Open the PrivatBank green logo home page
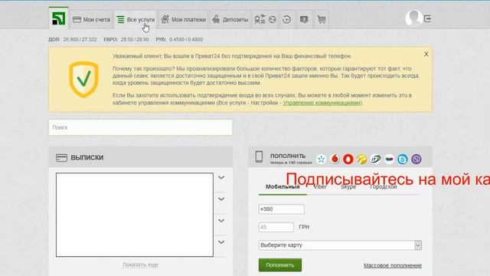Screen dimensions: 490x276 point(58,18)
